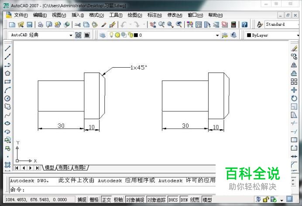Click the Erase modify tool
This screenshot has width=302, height=206.
click(x=294, y=48)
